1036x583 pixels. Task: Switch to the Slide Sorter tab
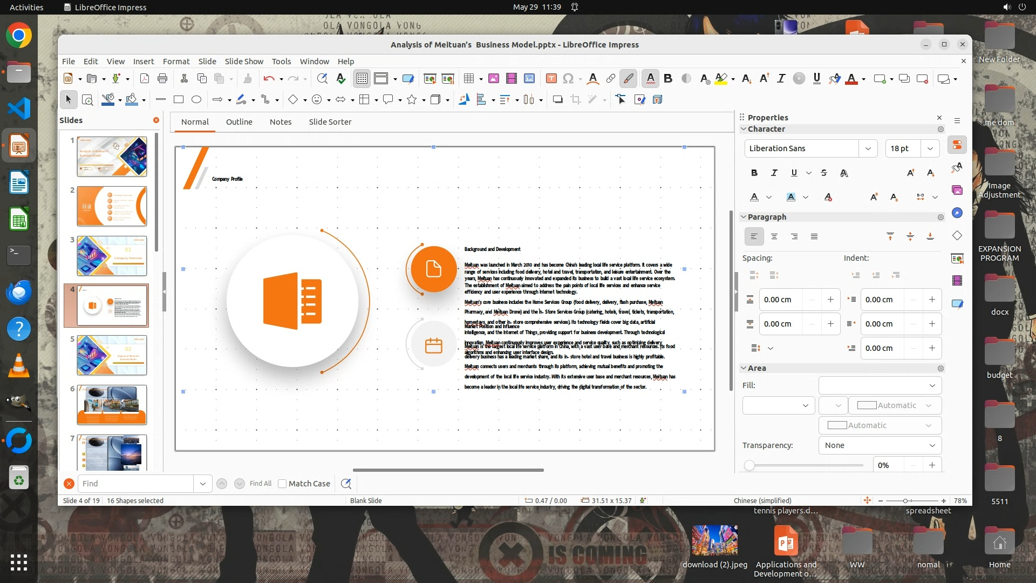330,122
